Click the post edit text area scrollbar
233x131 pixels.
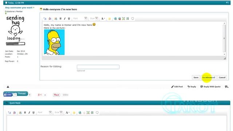[224, 38]
